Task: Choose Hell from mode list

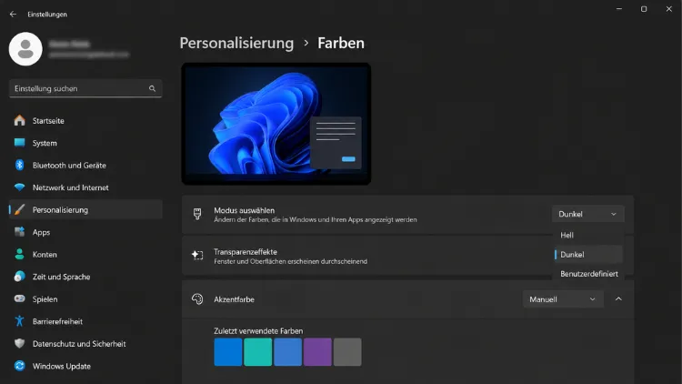Action: [x=588, y=235]
